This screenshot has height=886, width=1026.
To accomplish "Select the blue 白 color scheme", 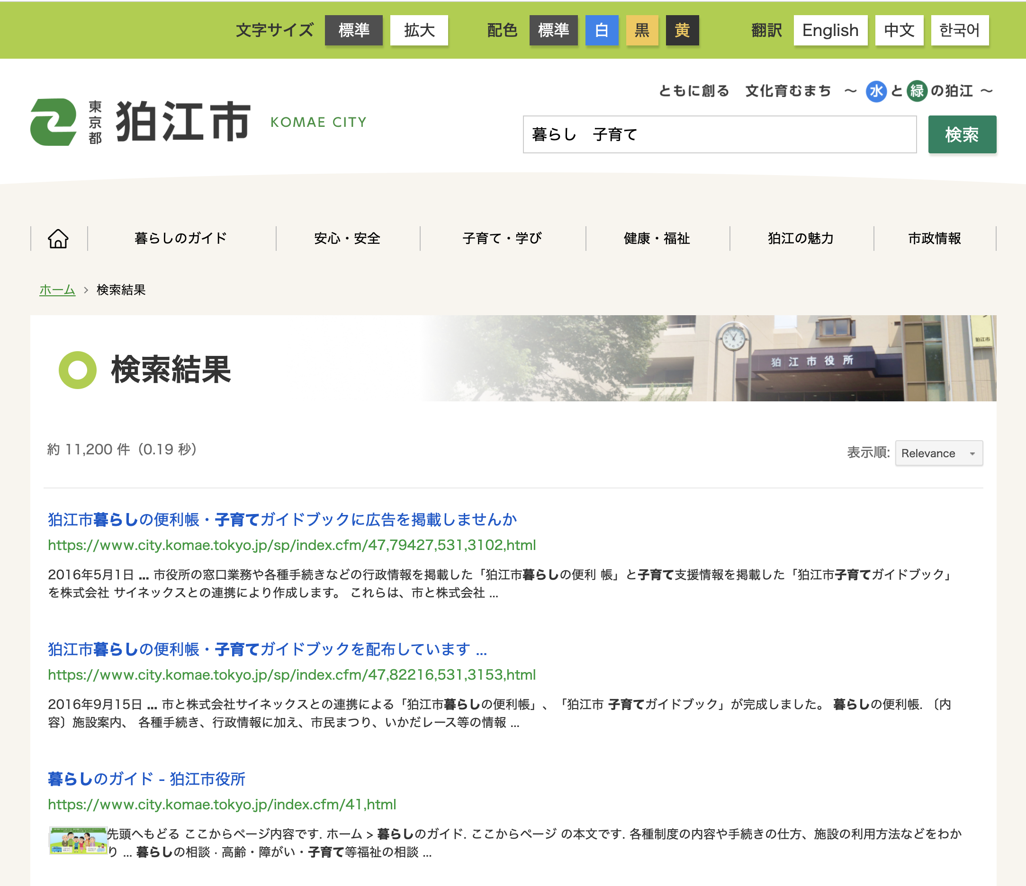I will coord(602,30).
